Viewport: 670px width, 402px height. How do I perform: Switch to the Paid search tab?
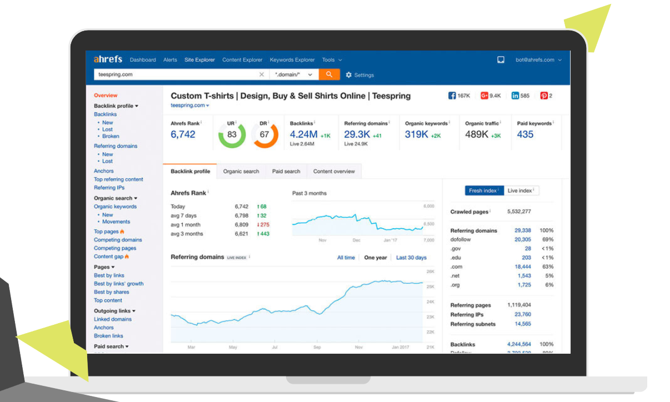point(286,172)
